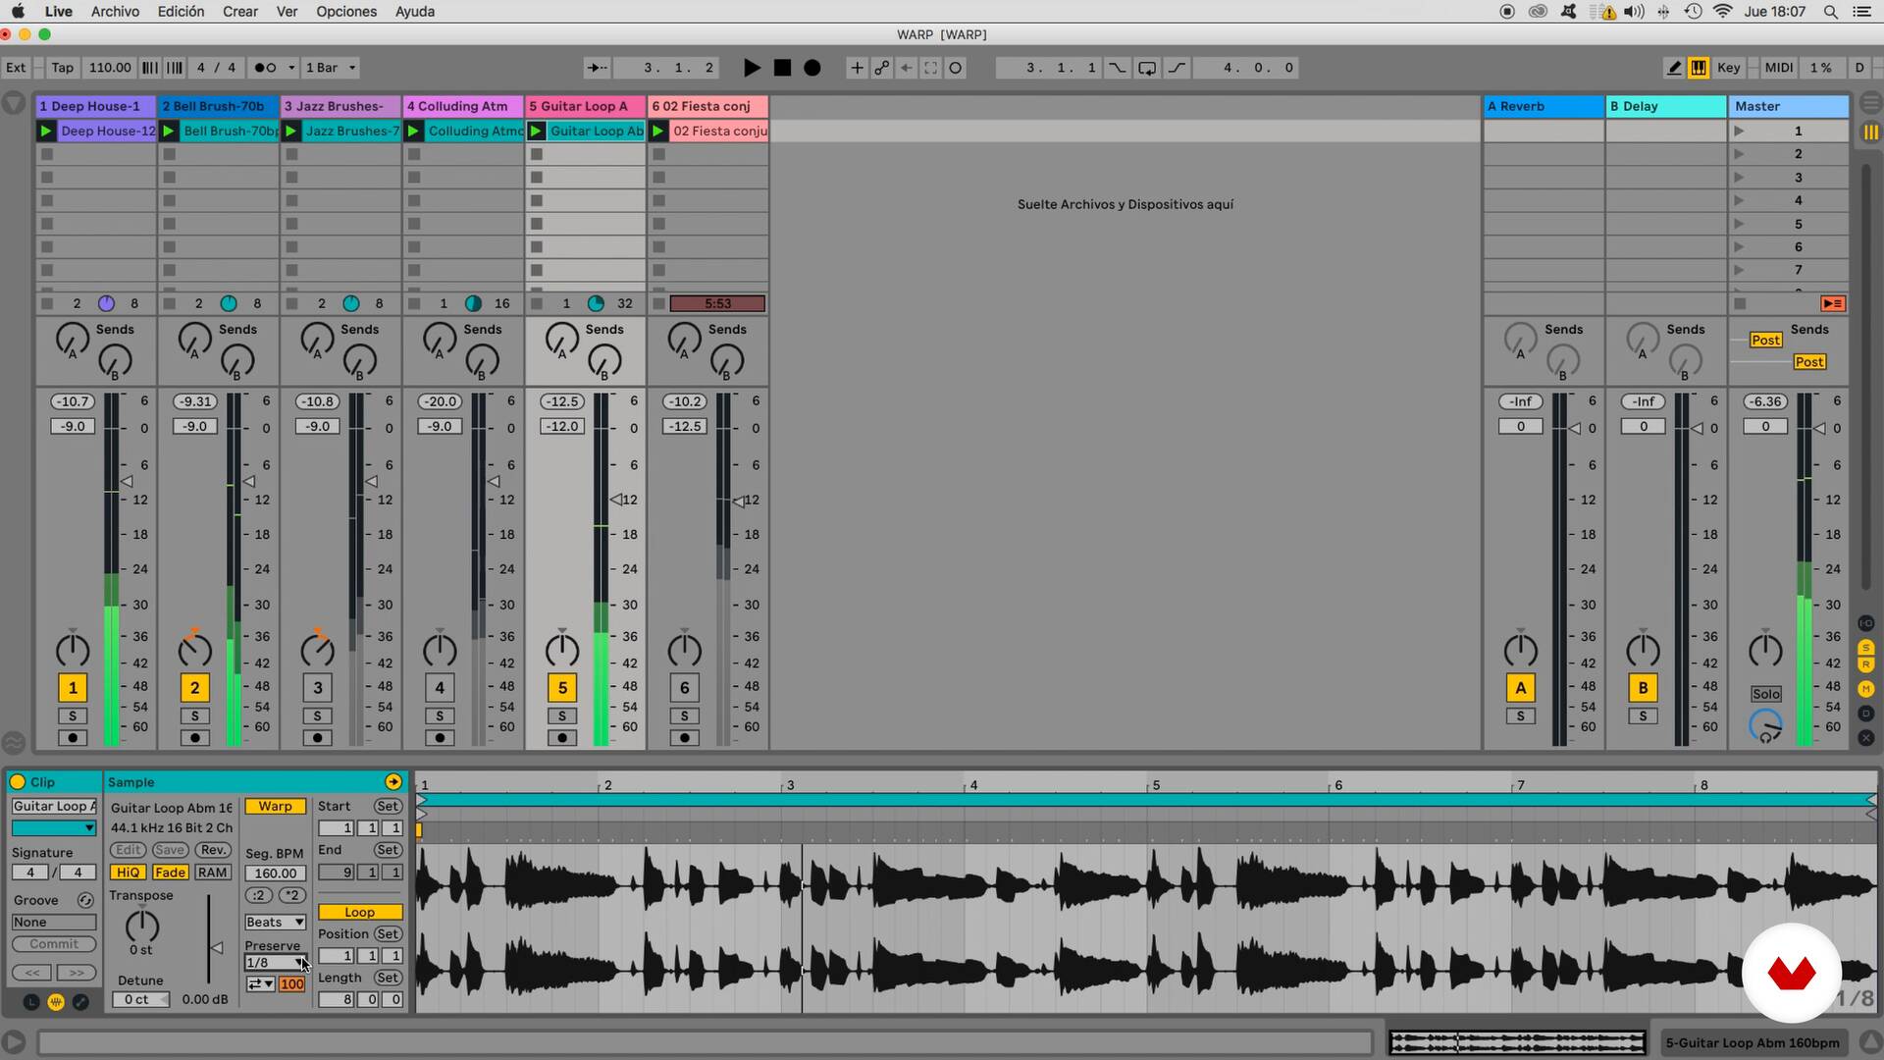Click the Transpose knob

click(142, 925)
